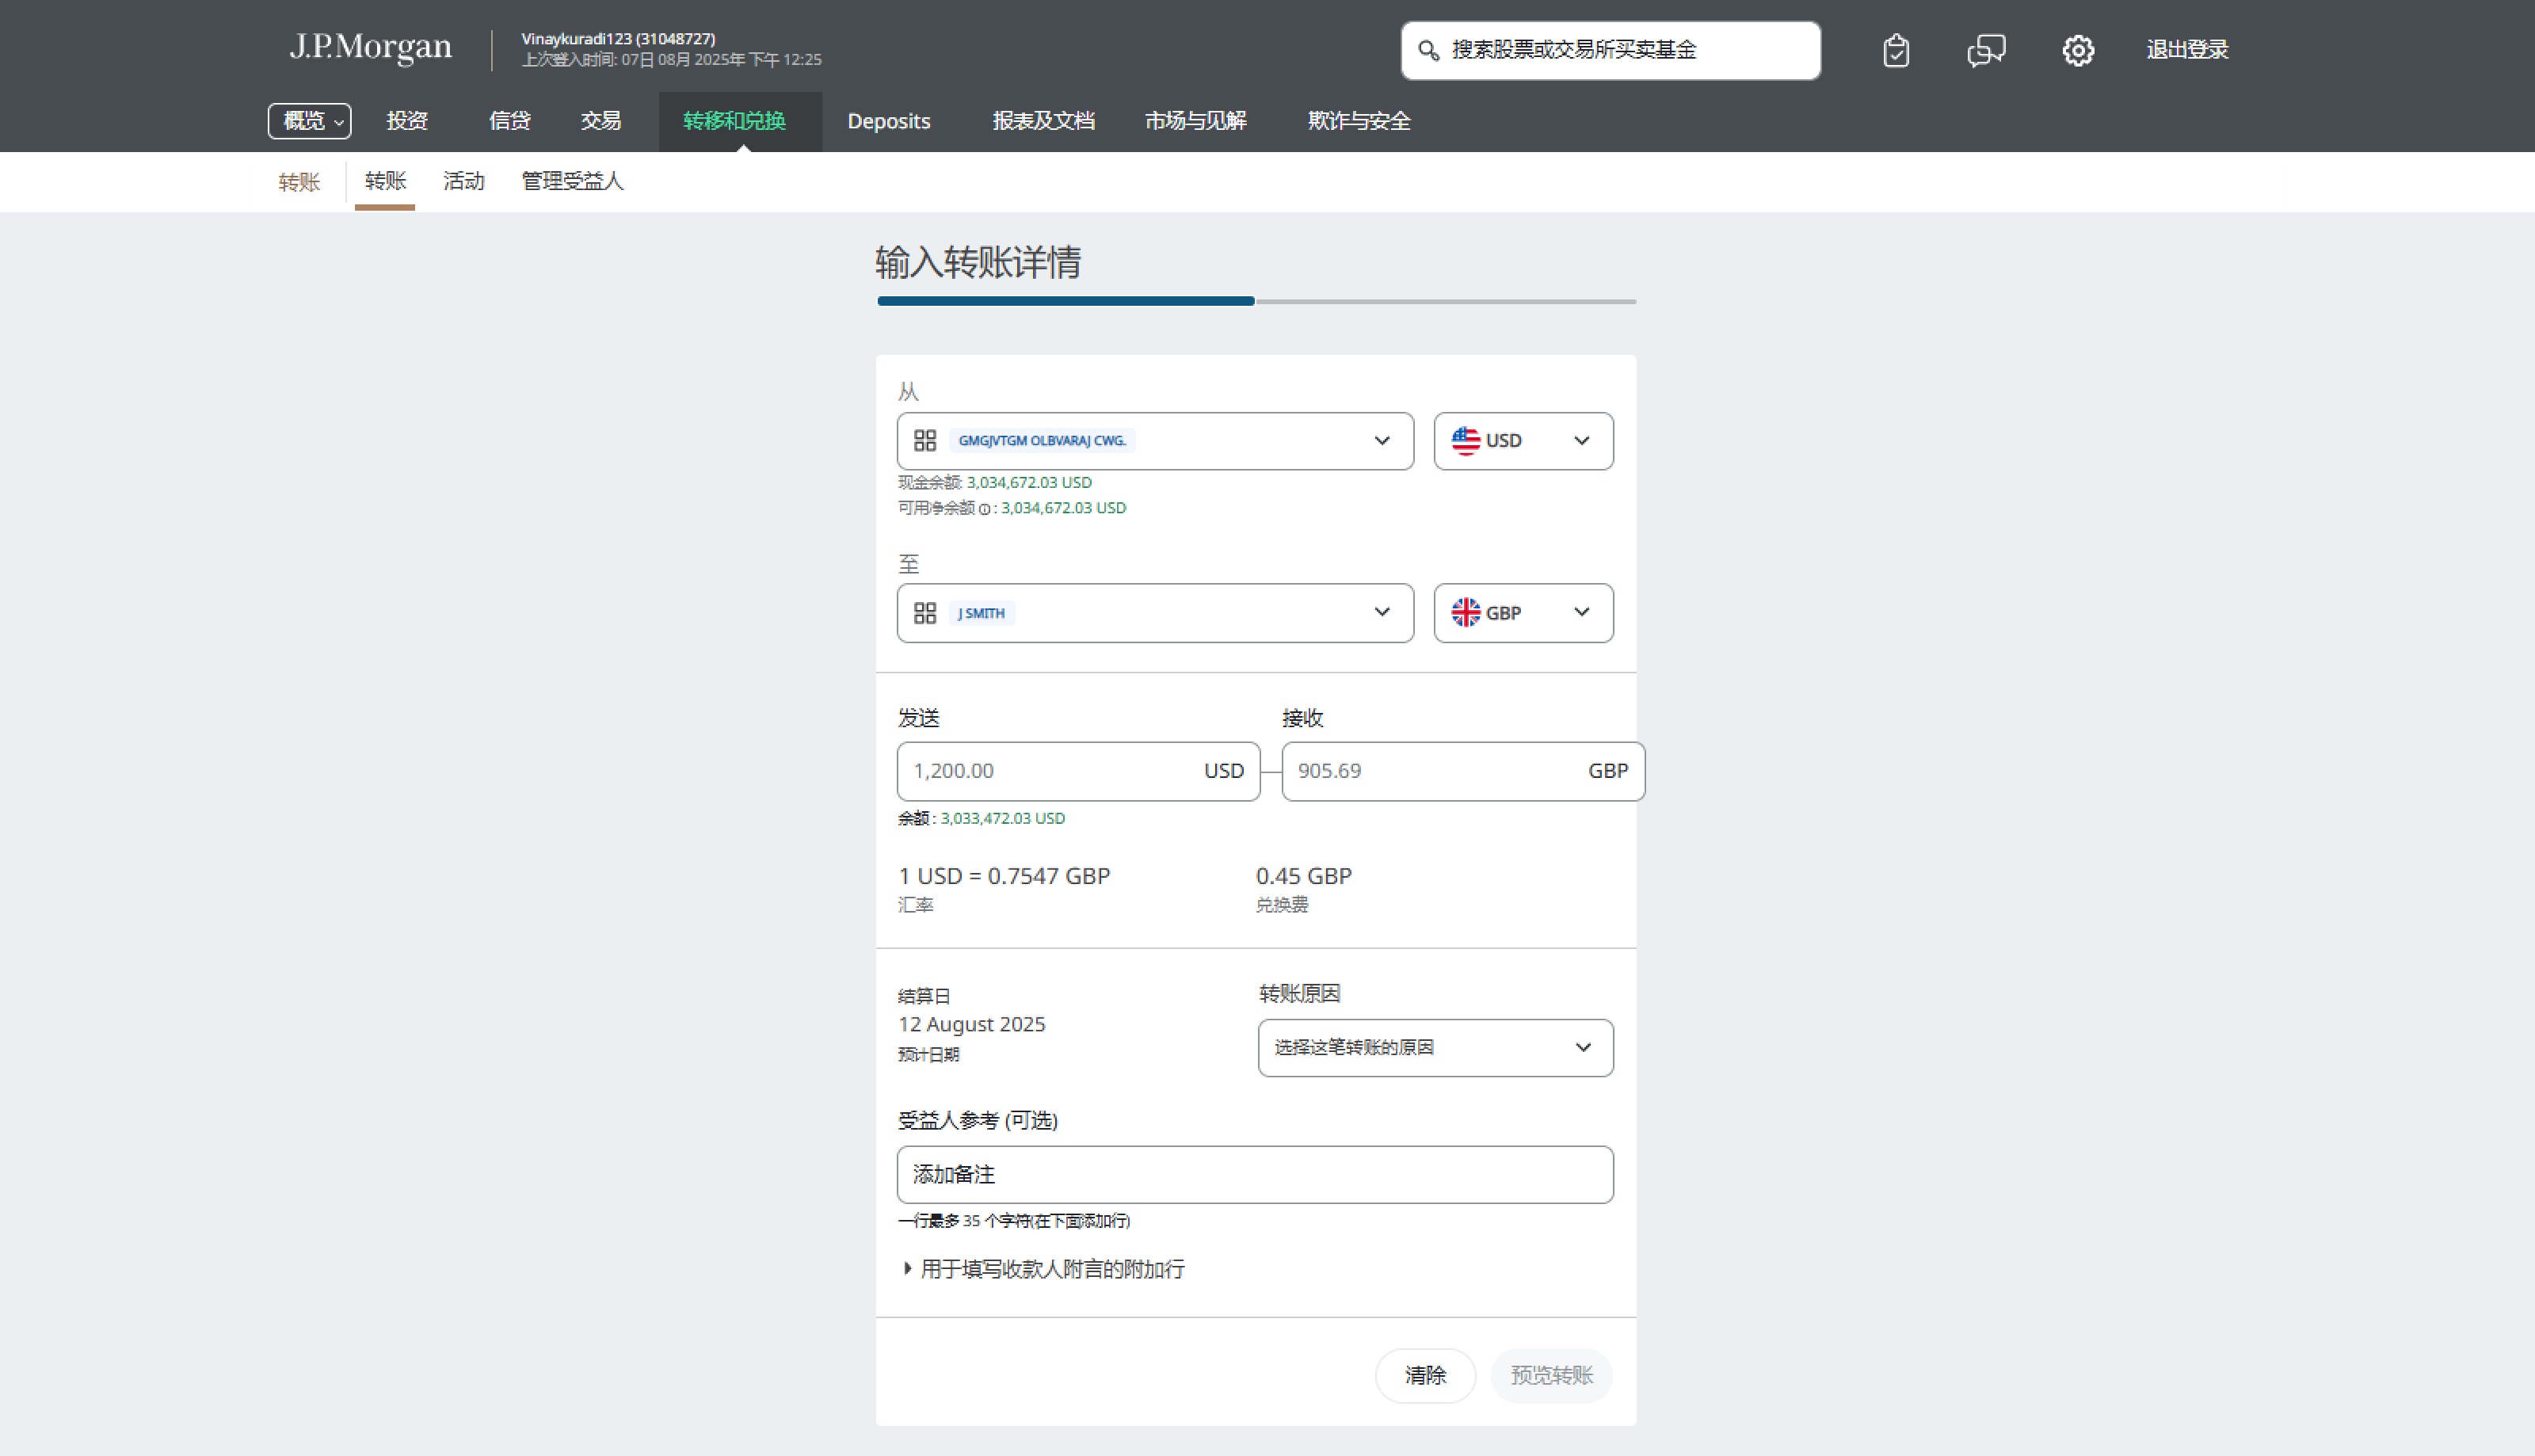
Task: Click the 0.45 GBP exchange fee
Action: point(1304,876)
